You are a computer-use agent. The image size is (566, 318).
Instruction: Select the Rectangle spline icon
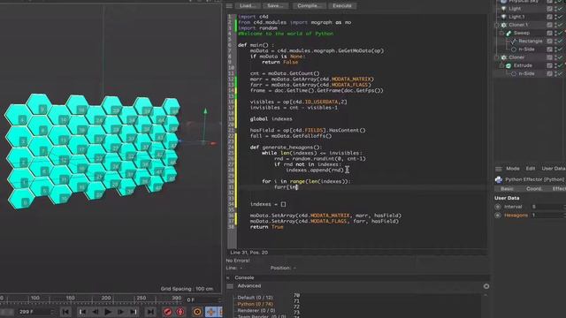point(514,42)
